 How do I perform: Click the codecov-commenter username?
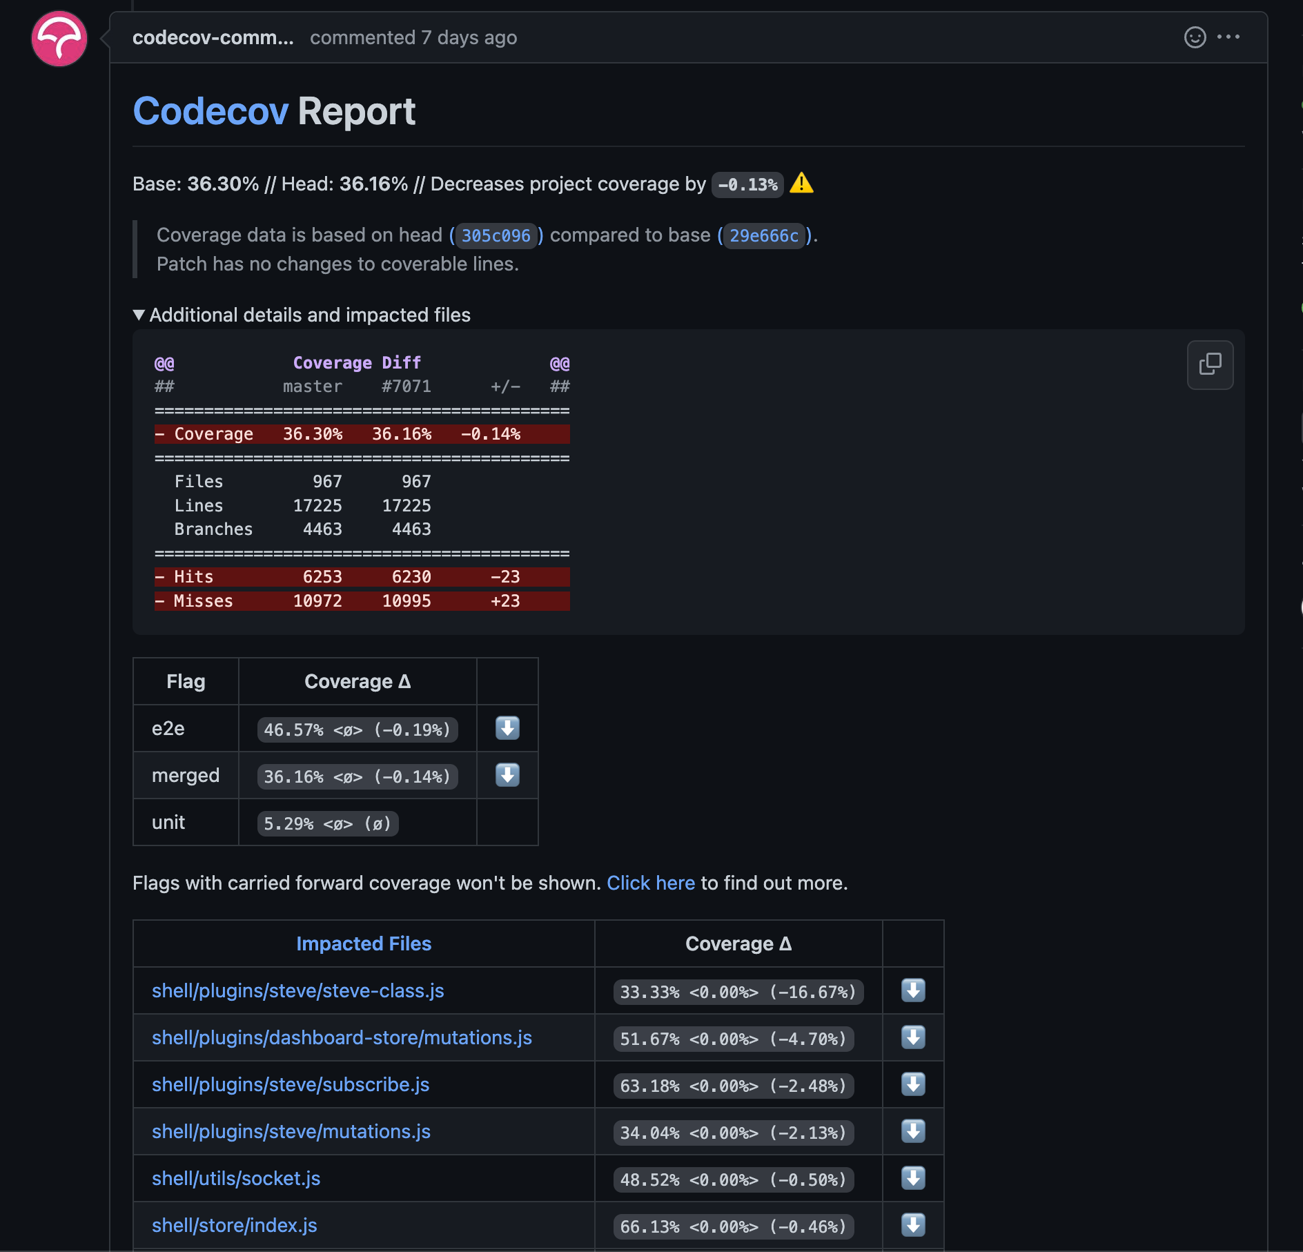[x=214, y=38]
